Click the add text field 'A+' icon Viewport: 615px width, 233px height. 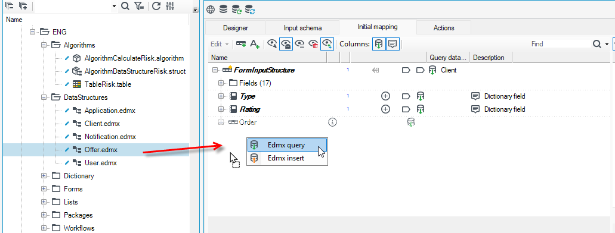tap(255, 44)
